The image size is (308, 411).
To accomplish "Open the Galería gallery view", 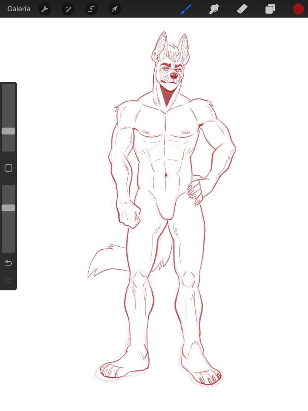I will click(19, 9).
